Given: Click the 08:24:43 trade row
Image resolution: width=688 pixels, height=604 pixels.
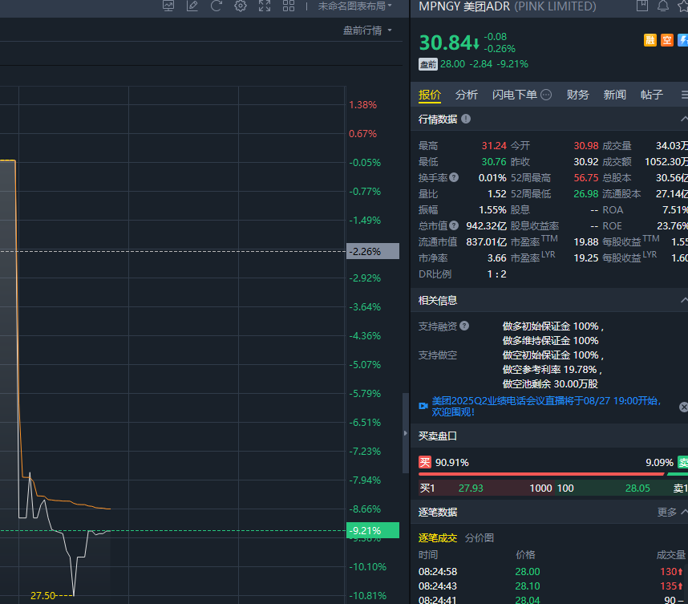Looking at the screenshot, I should [x=552, y=586].
